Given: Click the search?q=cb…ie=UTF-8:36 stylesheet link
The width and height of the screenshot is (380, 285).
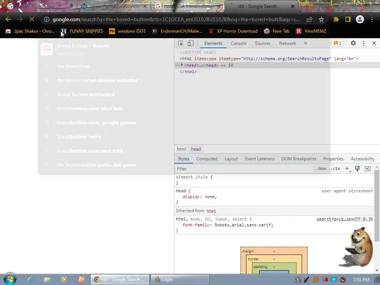Looking at the screenshot, I should [x=345, y=219].
